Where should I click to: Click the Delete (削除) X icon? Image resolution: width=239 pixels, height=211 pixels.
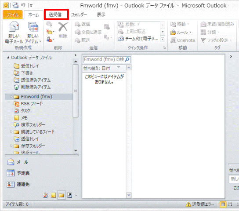click(63, 27)
